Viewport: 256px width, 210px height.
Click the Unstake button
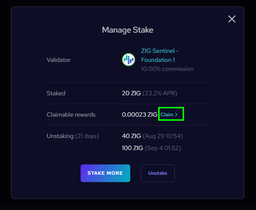tap(157, 173)
